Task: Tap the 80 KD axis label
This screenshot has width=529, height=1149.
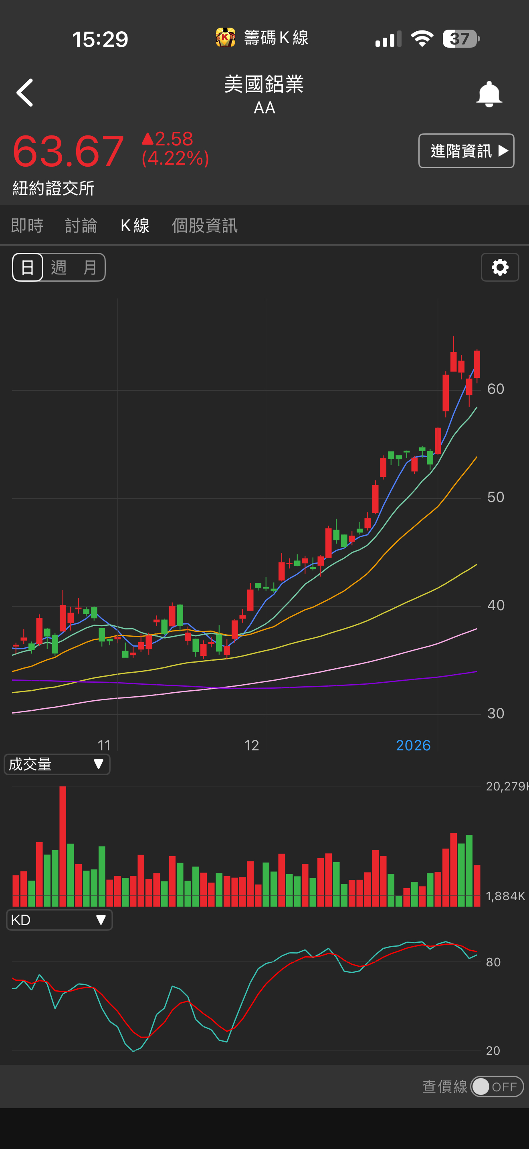Action: 493,962
